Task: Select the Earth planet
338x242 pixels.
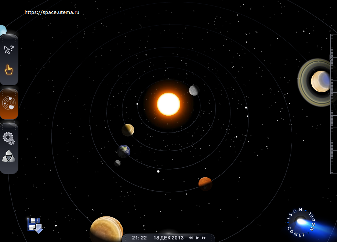Action: (x=124, y=151)
